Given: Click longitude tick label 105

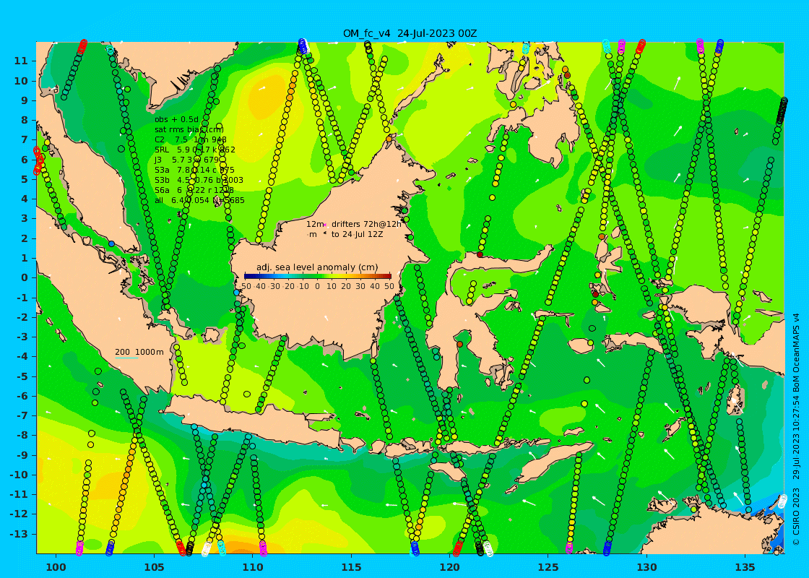Looking at the screenshot, I should coord(155,567).
